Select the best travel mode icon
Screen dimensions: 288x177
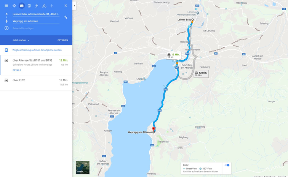[14, 6]
